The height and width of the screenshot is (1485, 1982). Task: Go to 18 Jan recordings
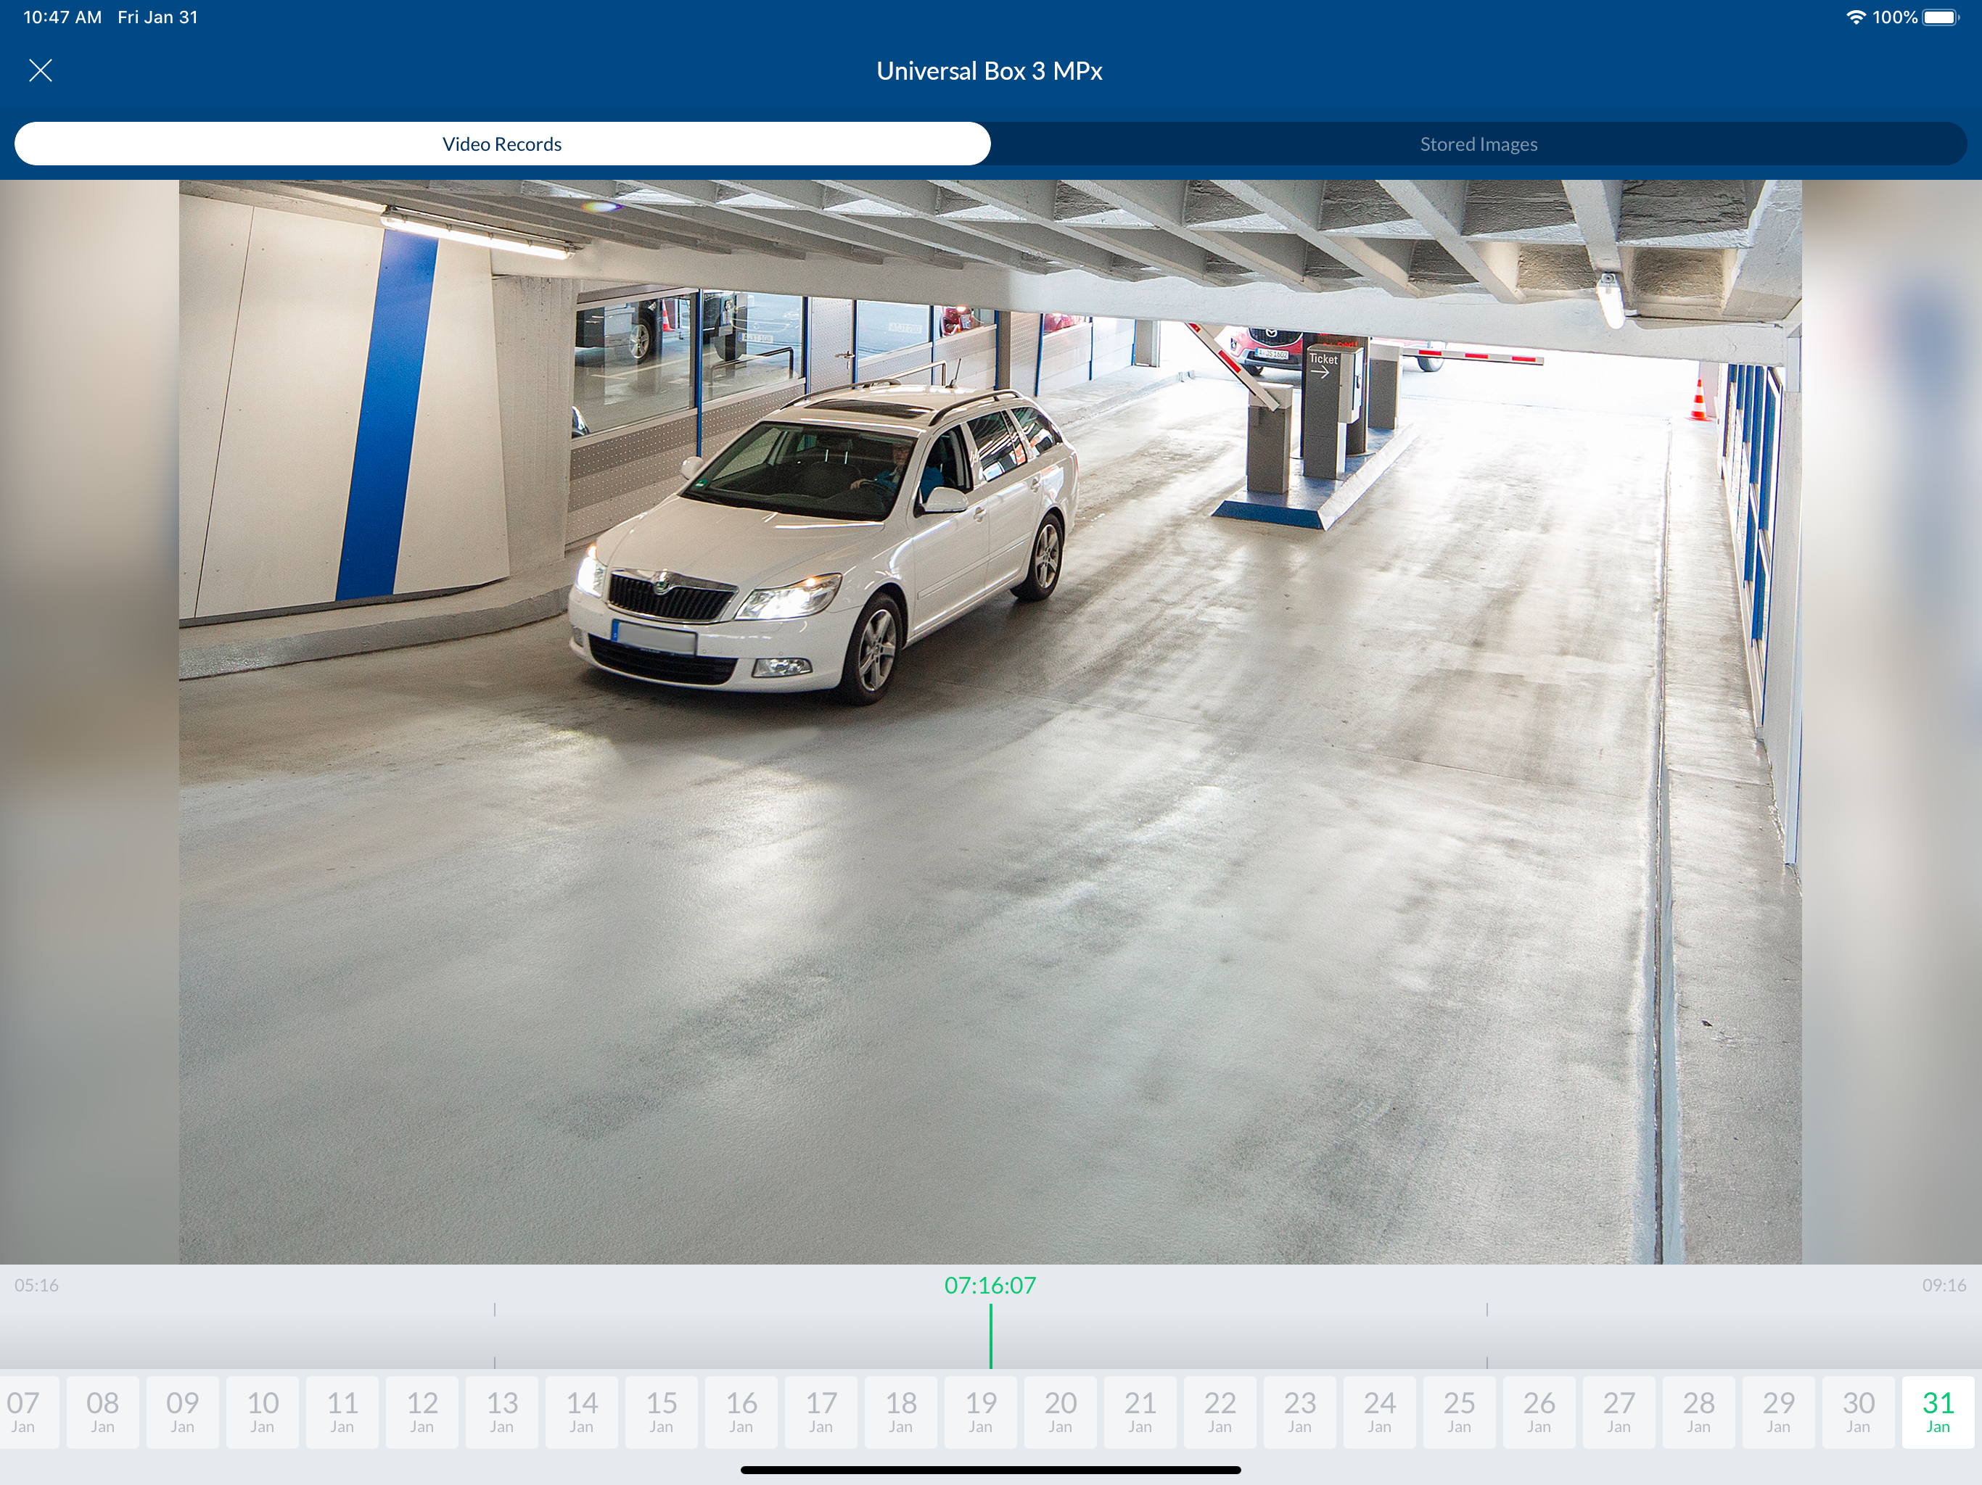(x=900, y=1412)
